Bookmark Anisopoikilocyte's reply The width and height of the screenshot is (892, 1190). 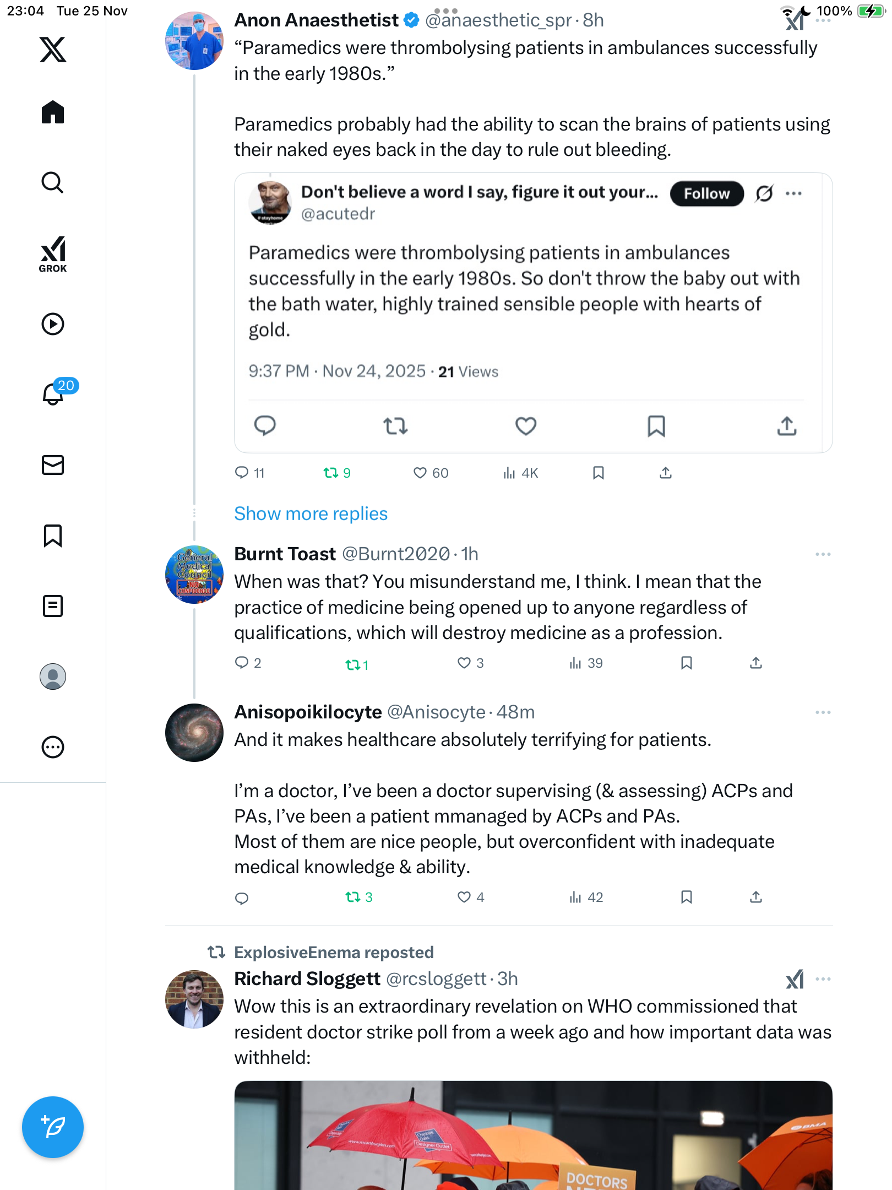coord(686,897)
